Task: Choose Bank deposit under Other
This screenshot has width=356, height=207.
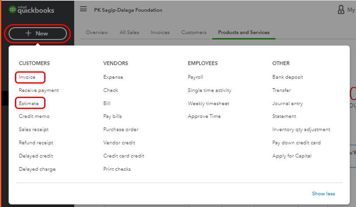Action: click(287, 77)
